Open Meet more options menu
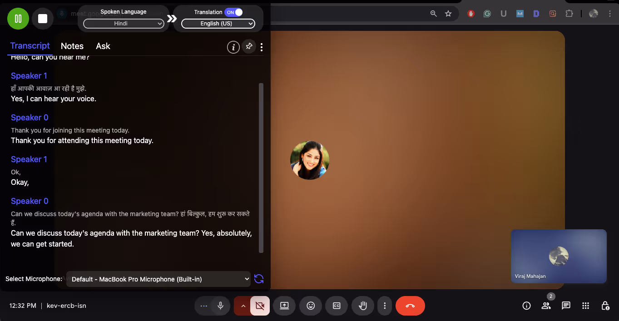 385,306
